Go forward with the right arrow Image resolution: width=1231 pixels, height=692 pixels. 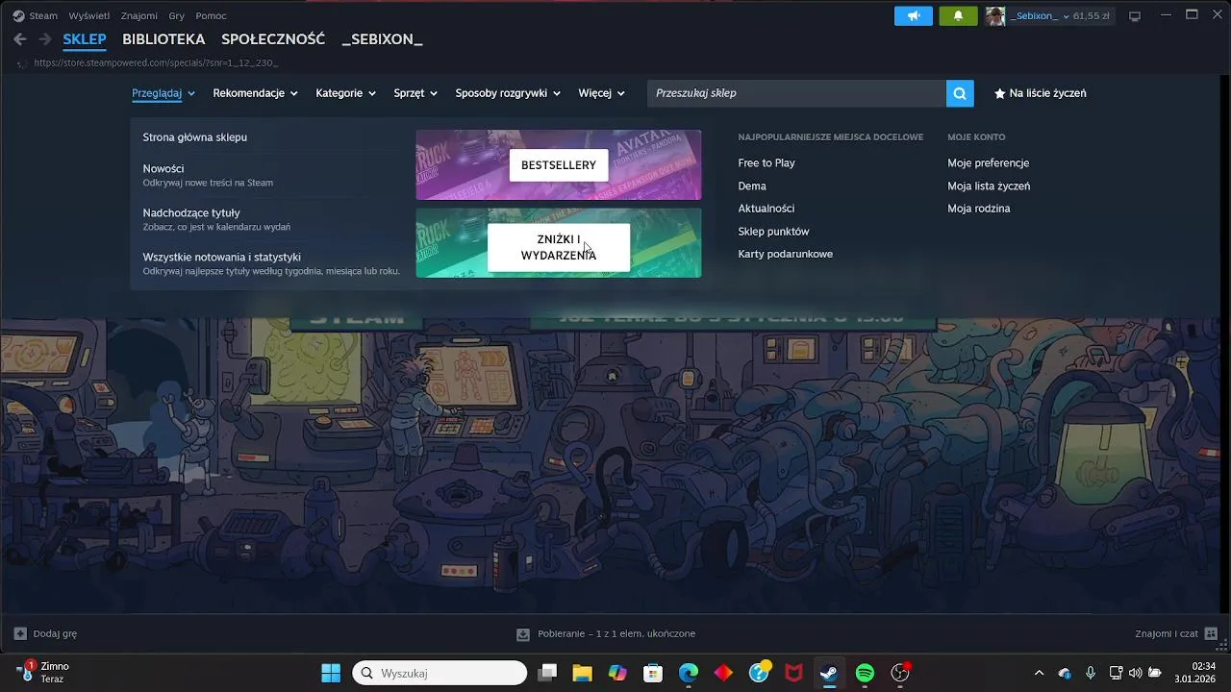(44, 39)
